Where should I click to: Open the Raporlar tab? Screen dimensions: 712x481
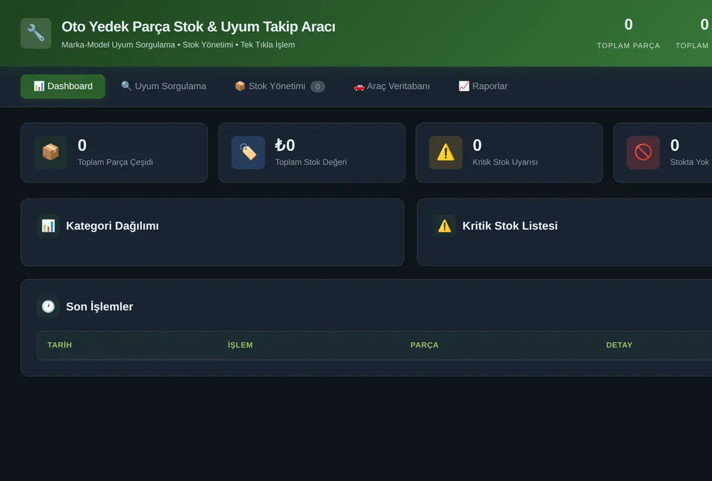pyautogui.click(x=483, y=87)
